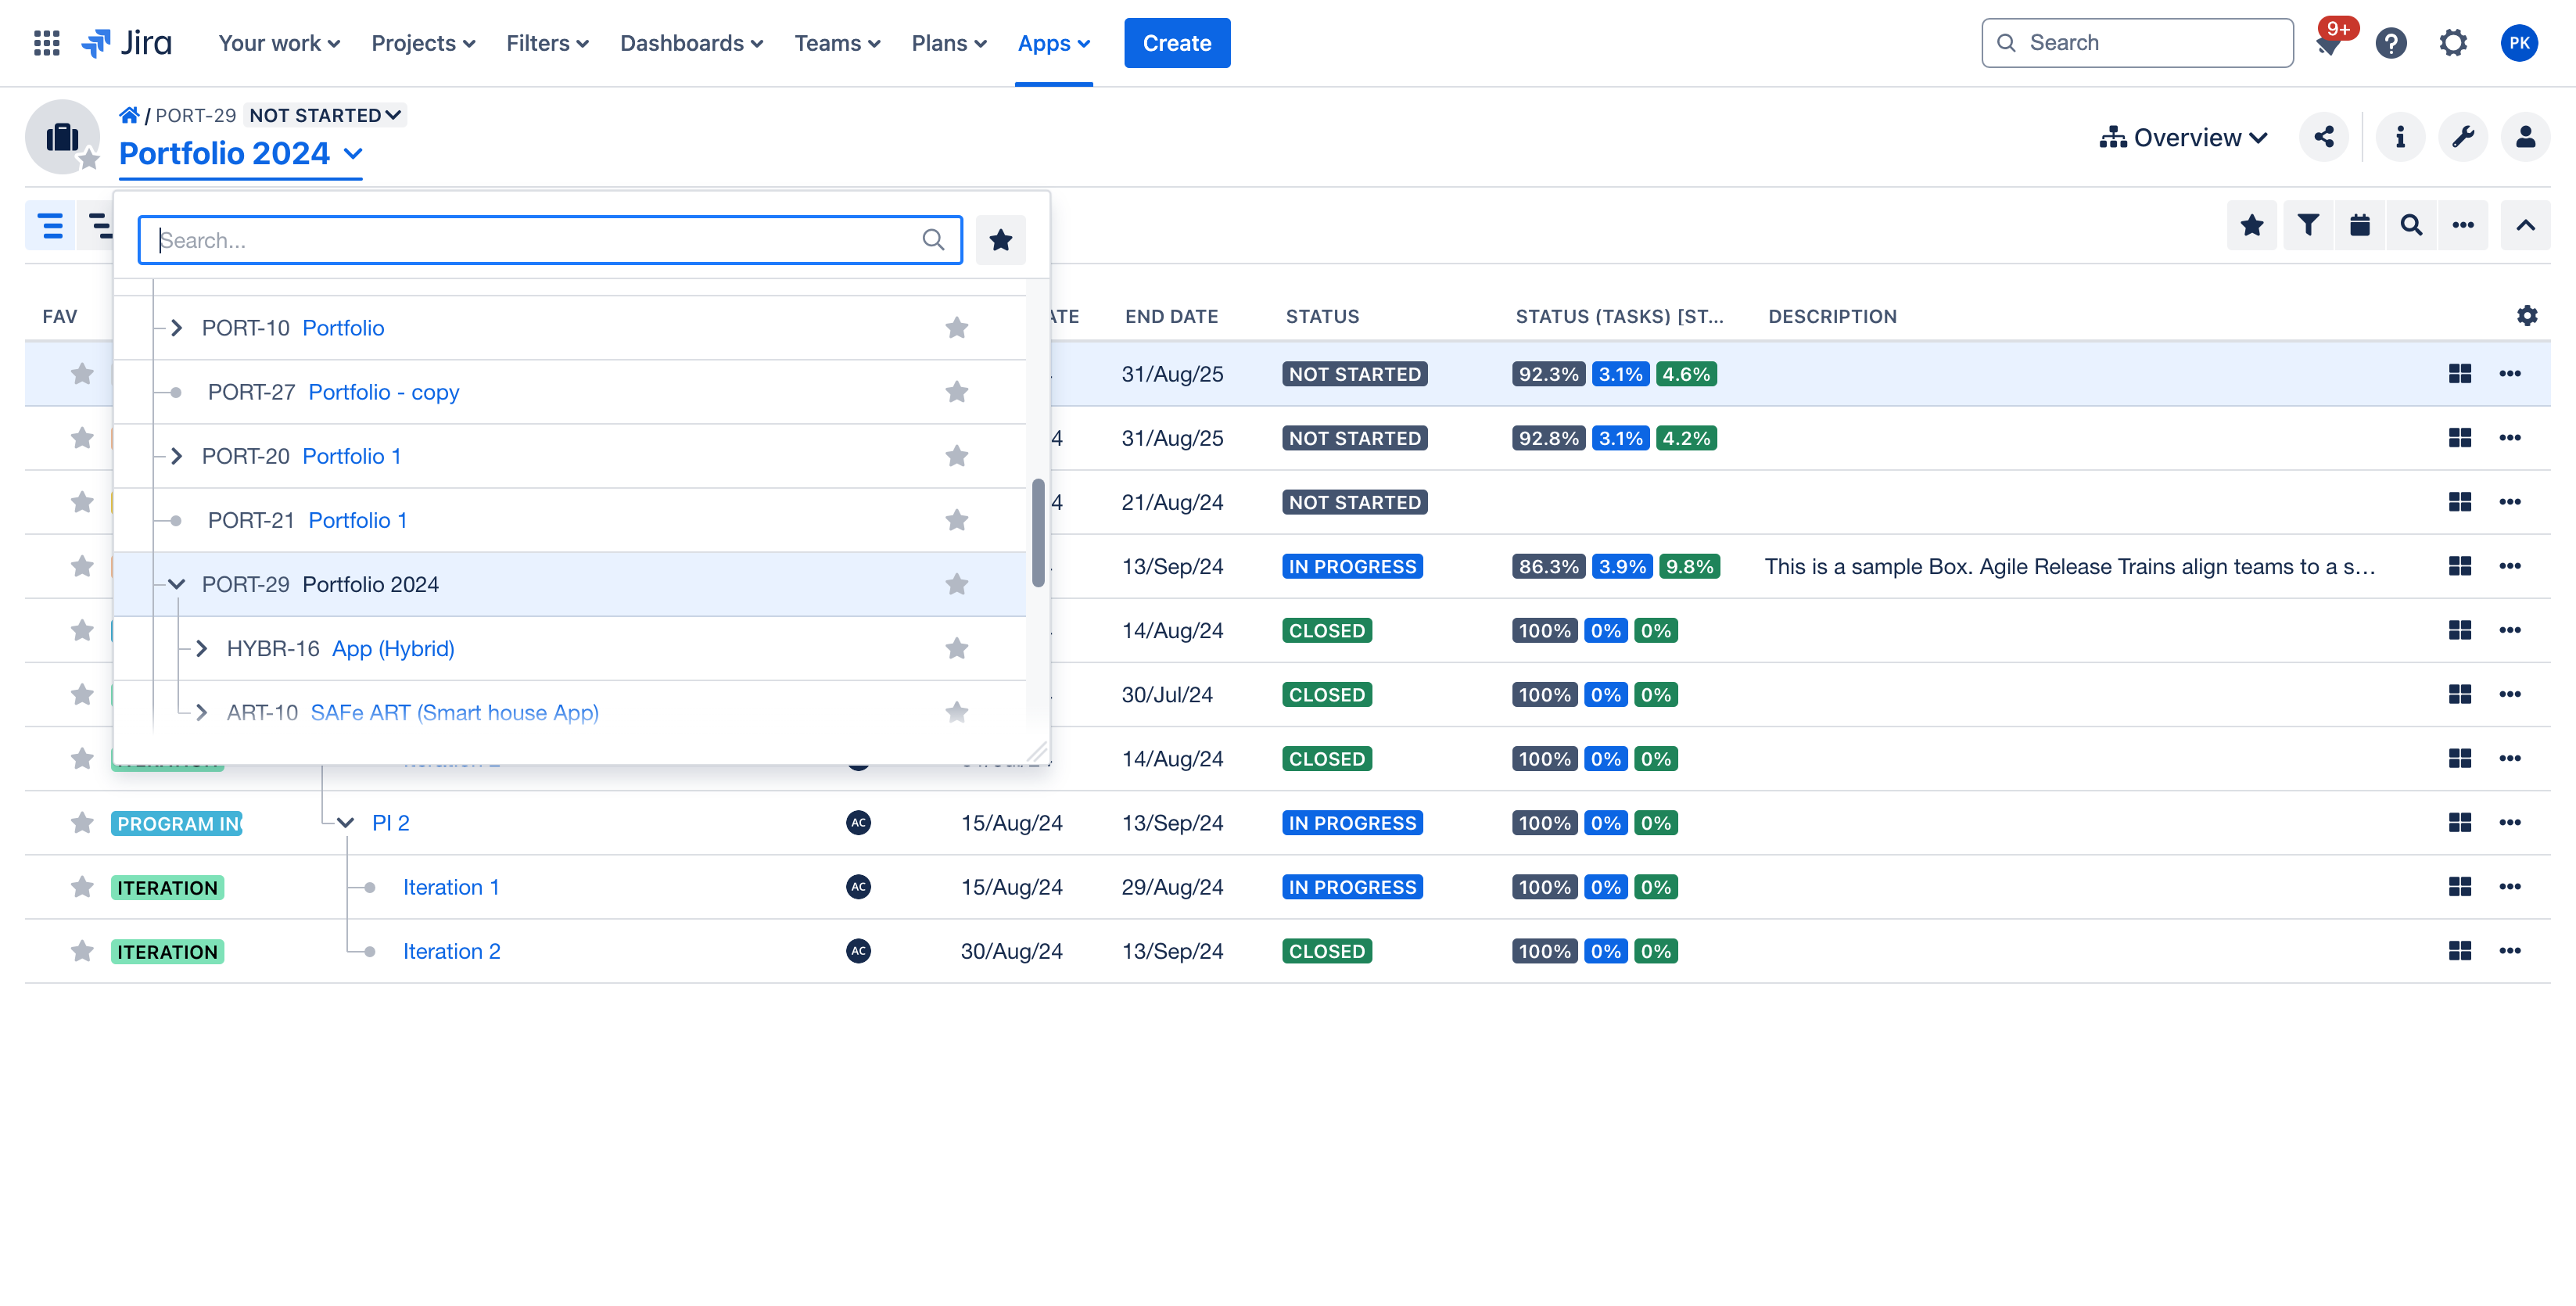
Task: Open the Overview module dropdown
Action: [x=2183, y=137]
